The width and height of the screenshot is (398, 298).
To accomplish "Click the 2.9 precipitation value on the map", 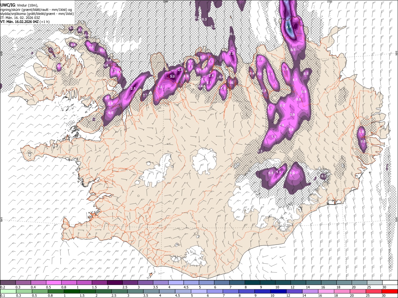I will [180, 70].
